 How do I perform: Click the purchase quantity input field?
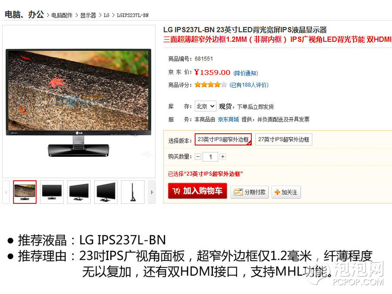click(x=210, y=157)
